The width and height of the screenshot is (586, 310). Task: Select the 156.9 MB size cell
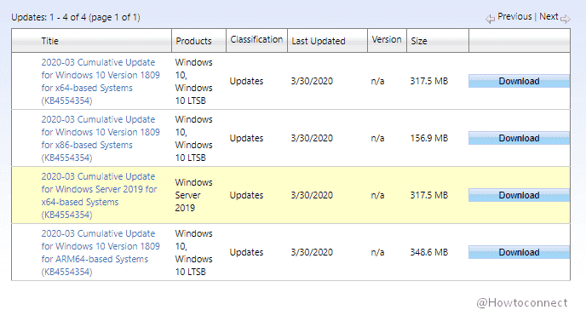click(x=429, y=138)
